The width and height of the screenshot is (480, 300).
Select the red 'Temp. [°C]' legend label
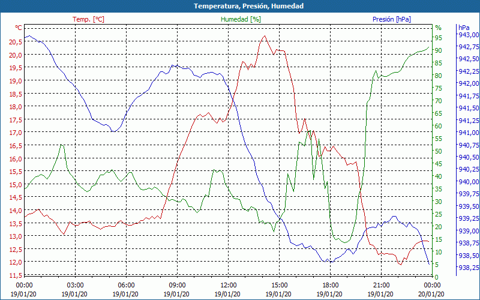click(88, 19)
